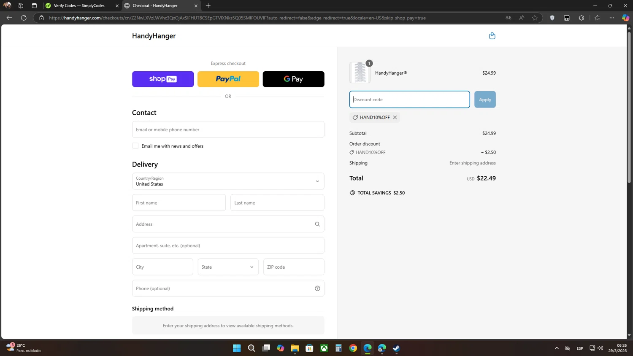633x356 pixels.
Task: Open a new browser tab
Action: coord(208,5)
